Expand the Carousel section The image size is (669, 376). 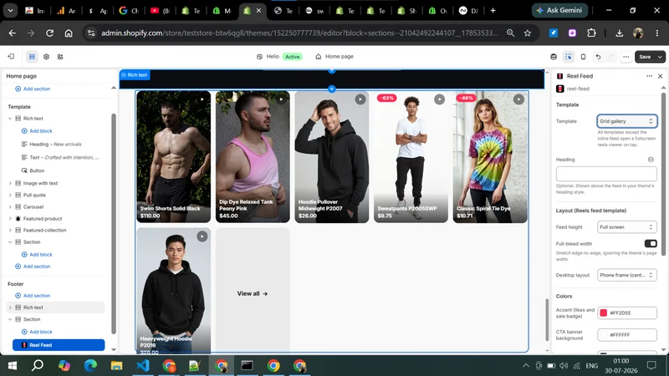tap(10, 206)
